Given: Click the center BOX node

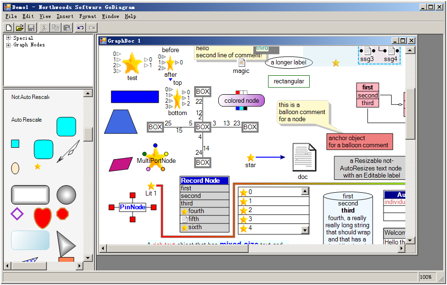Looking at the screenshot, I should (202, 126).
